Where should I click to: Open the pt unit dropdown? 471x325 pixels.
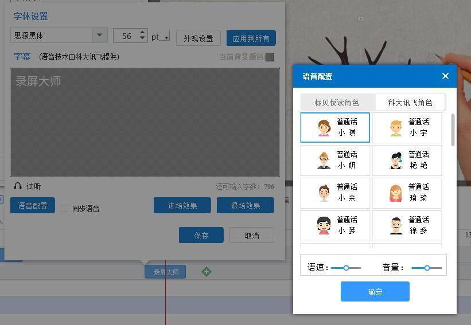tap(166, 38)
